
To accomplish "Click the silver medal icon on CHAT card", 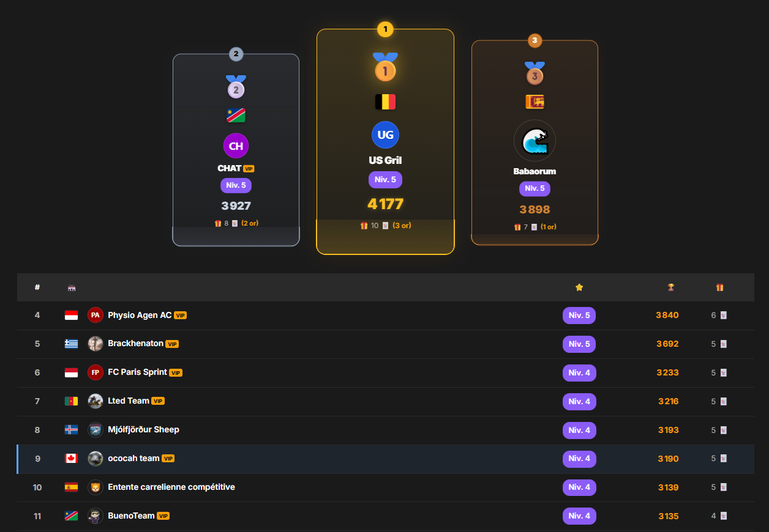I will (236, 89).
